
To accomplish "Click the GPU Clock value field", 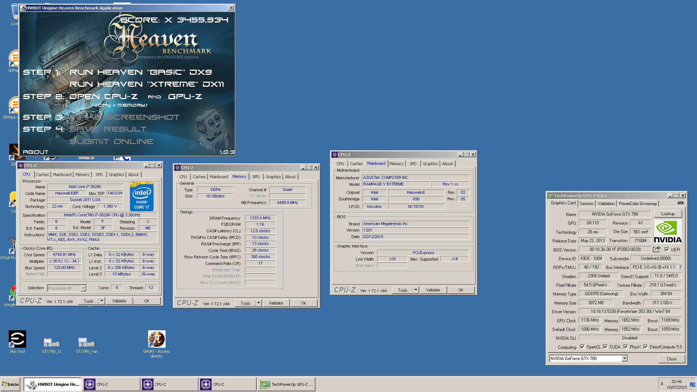I will coord(590,320).
